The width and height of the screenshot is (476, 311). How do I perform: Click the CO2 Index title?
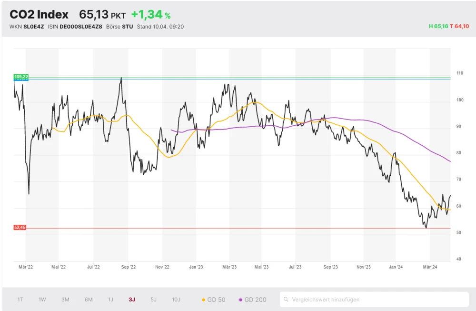[x=39, y=15]
